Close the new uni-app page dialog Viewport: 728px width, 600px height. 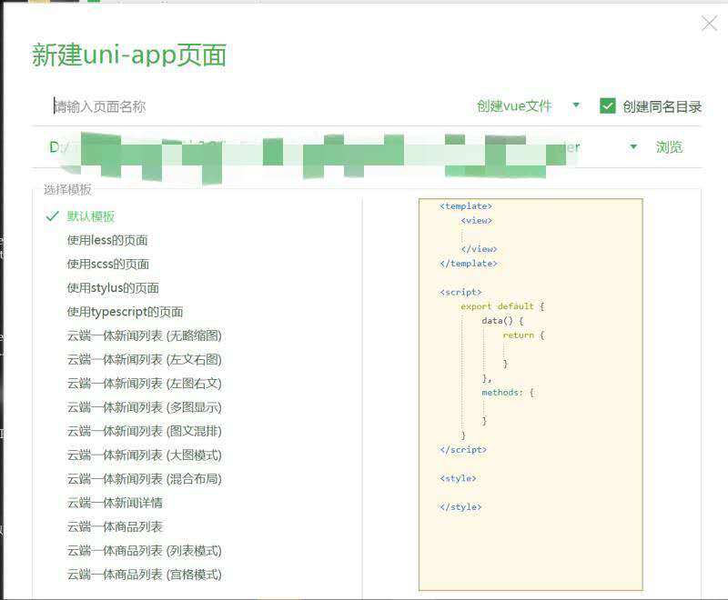pos(709,24)
